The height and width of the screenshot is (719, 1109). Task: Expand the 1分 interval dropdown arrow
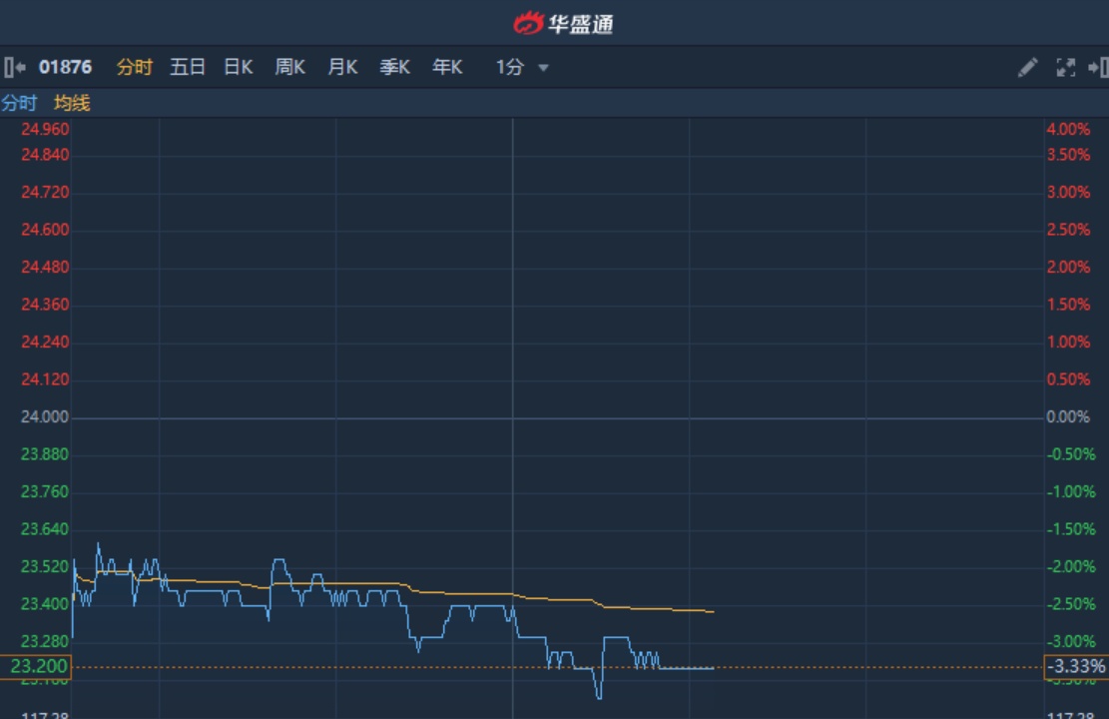[x=543, y=68]
